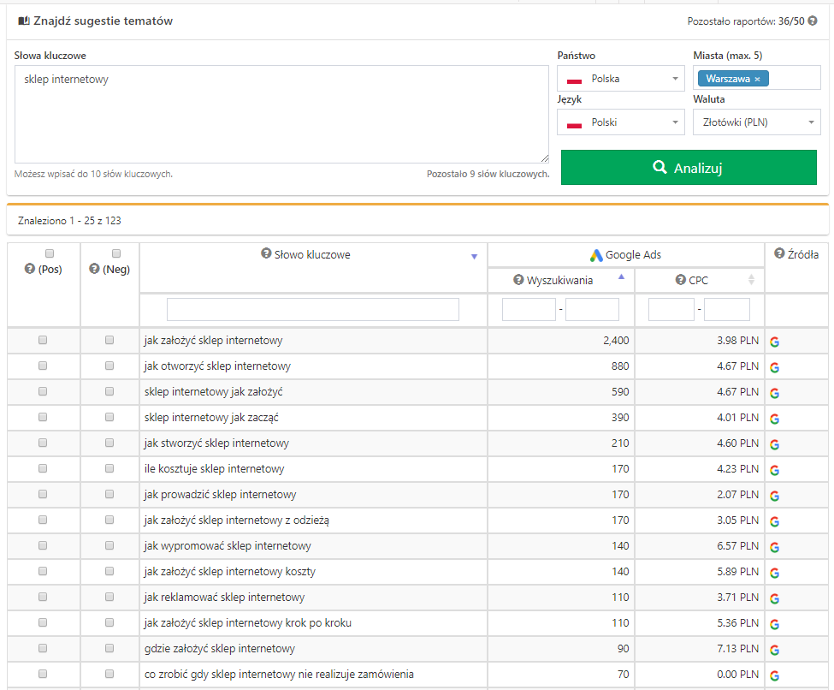This screenshot has height=690, width=834.
Task: Click help icon next to CPC header
Action: [680, 280]
